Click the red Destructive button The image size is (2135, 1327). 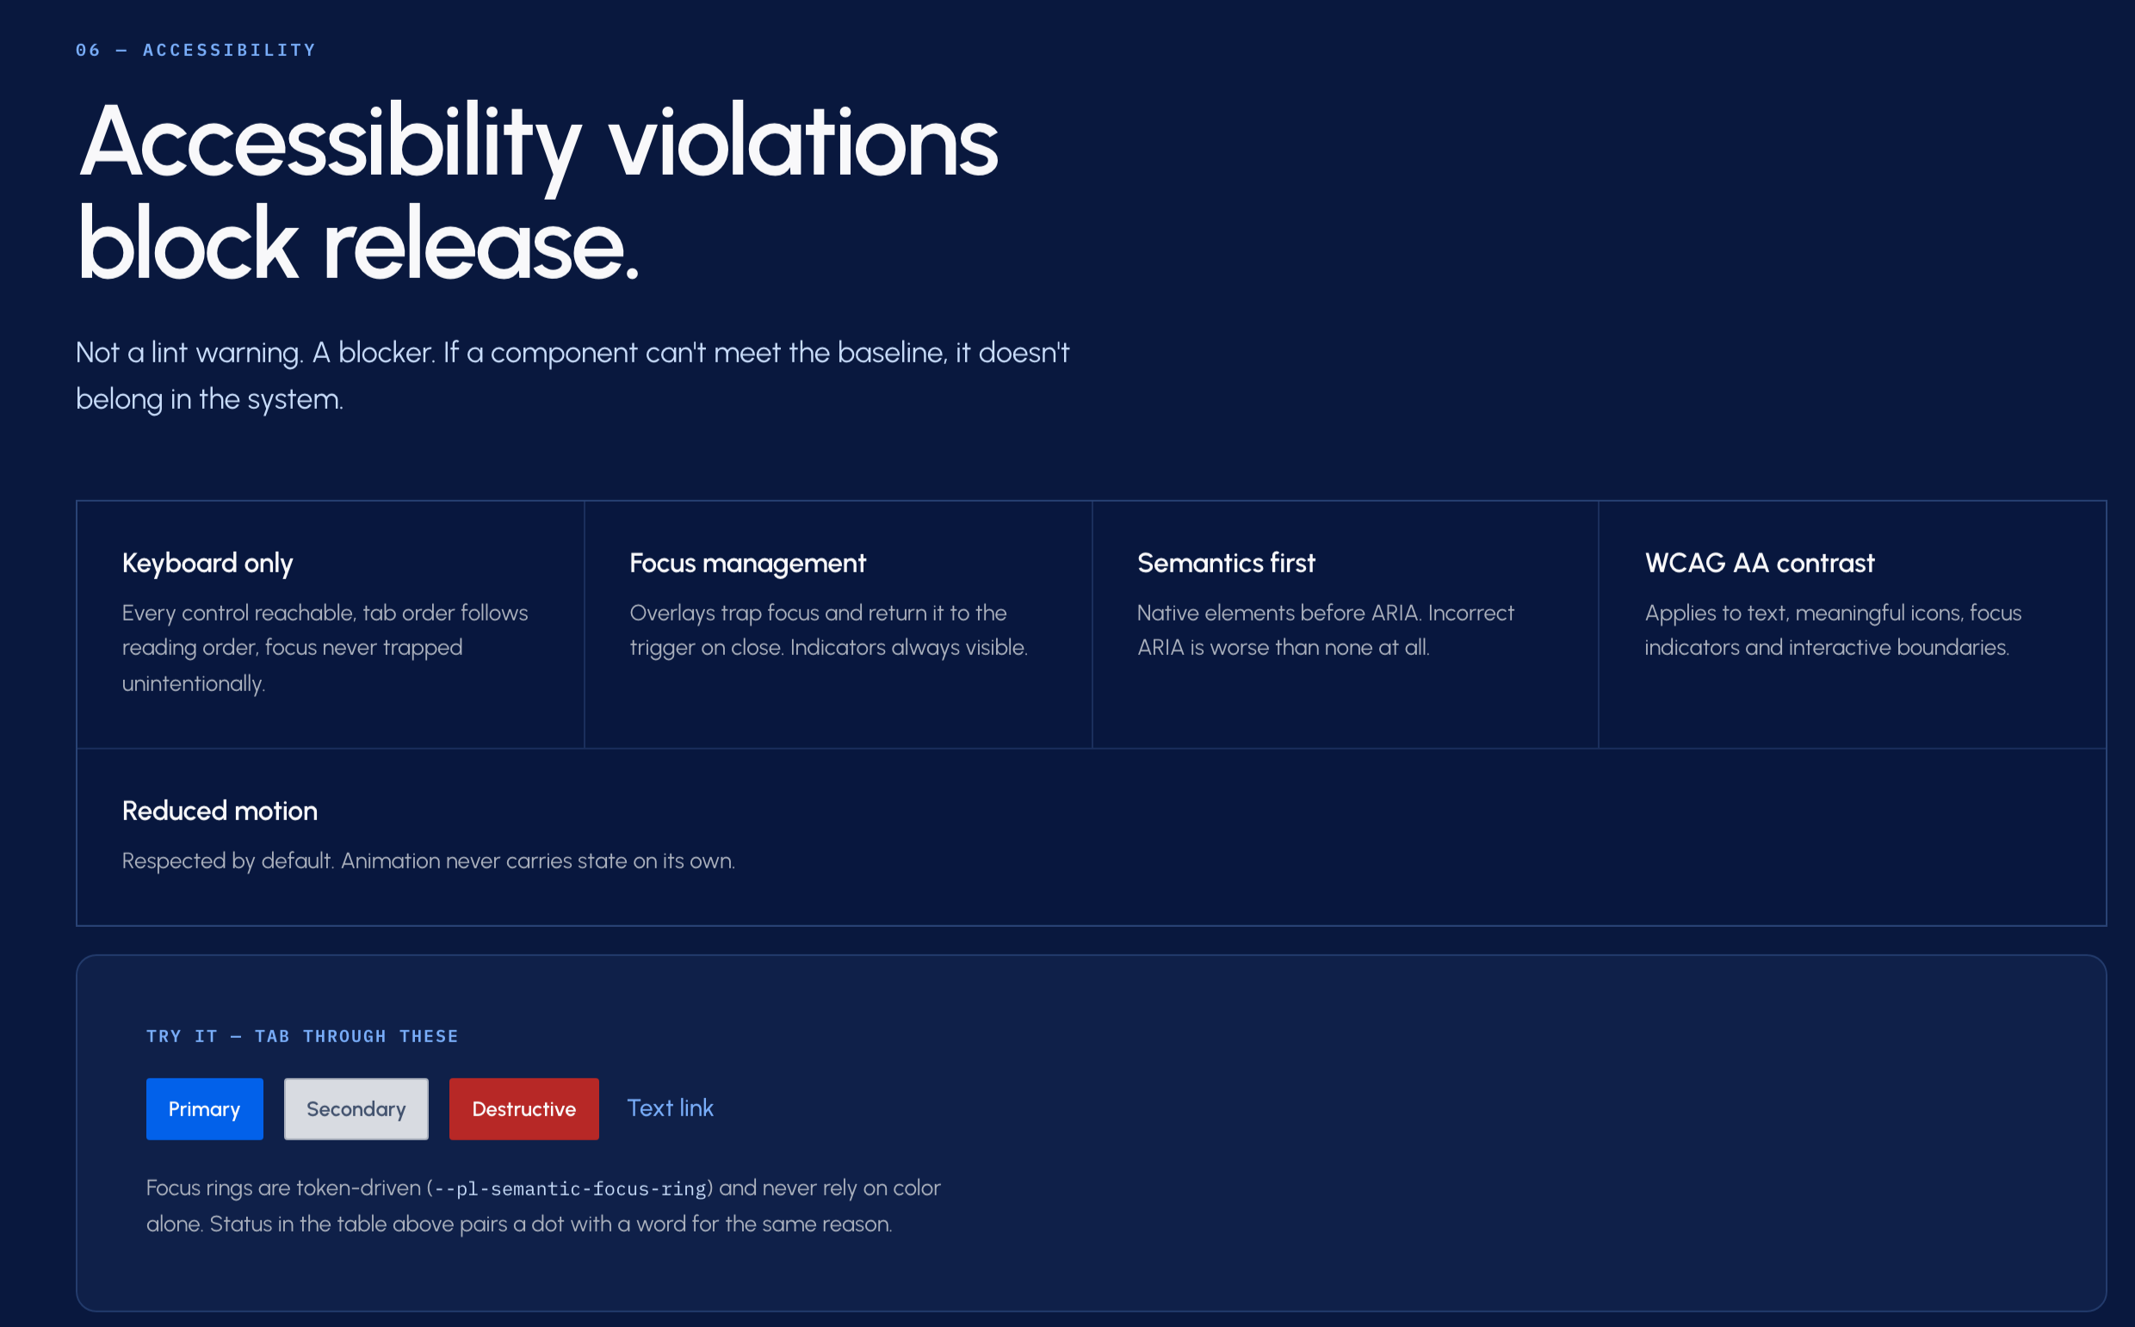click(524, 1108)
